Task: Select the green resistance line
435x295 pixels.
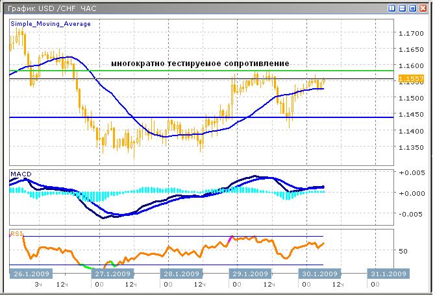Action: coord(195,70)
